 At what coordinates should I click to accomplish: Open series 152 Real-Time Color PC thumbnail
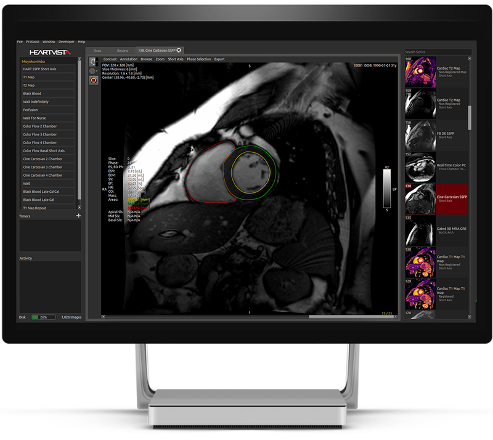[x=420, y=168]
